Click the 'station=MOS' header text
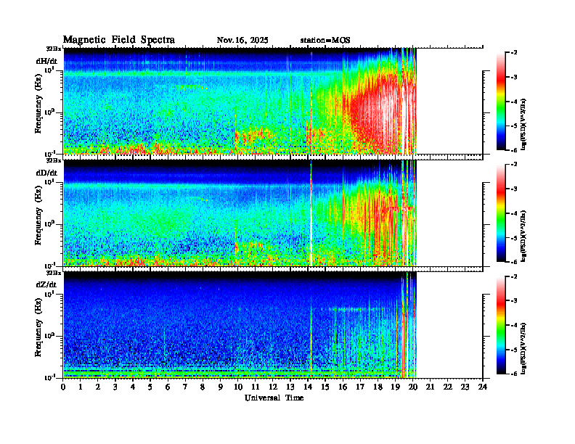Viewport: 575px width, 444px height. tap(325, 41)
